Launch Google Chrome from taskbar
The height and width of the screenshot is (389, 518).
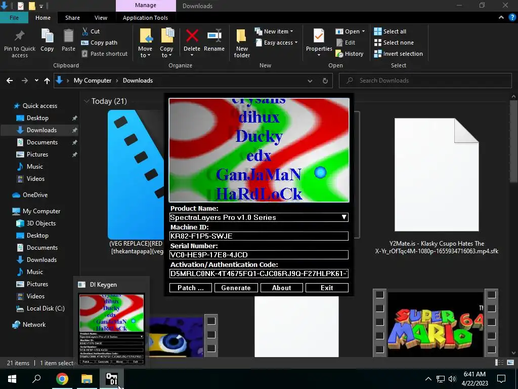[62, 379]
